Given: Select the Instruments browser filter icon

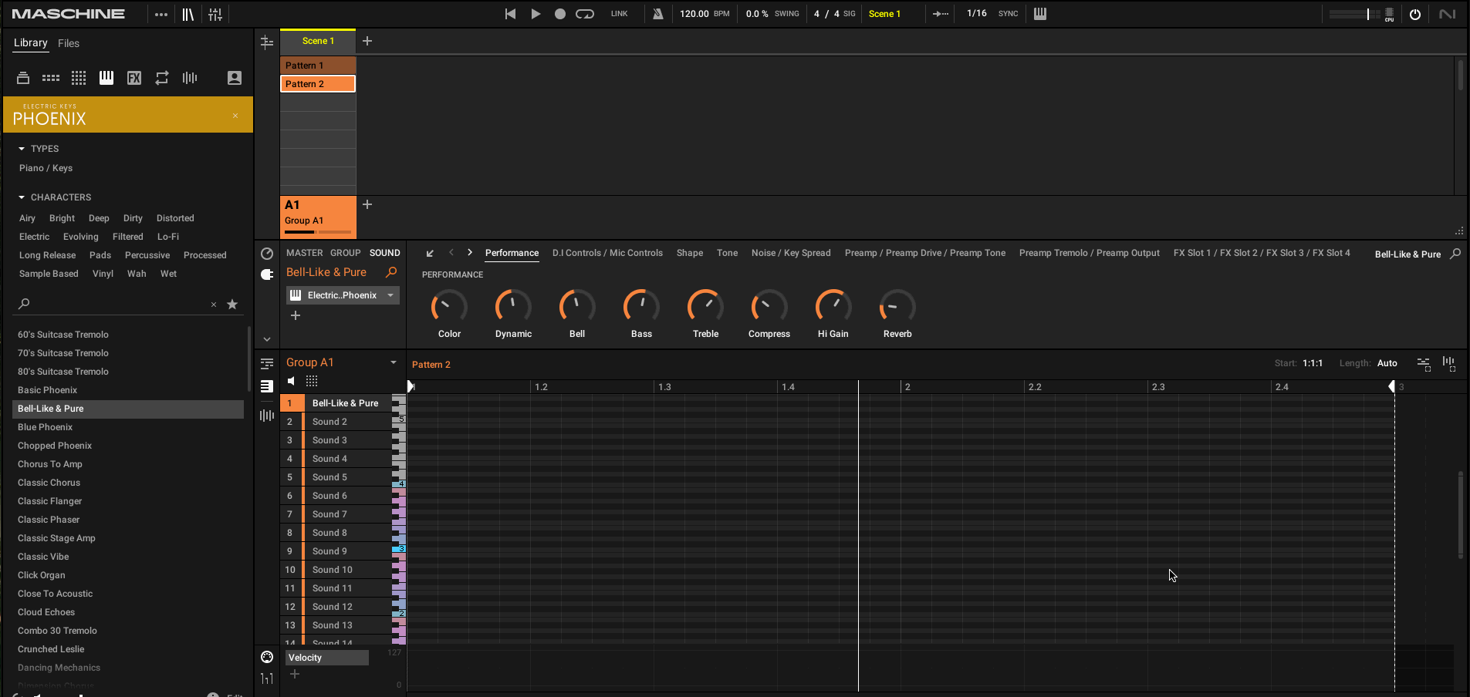Looking at the screenshot, I should click(106, 78).
